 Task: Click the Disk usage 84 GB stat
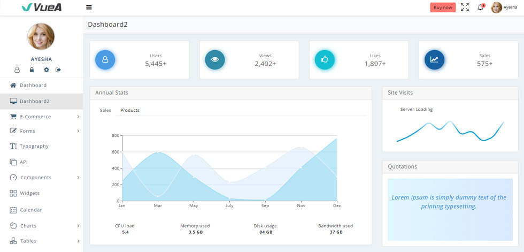point(265,229)
